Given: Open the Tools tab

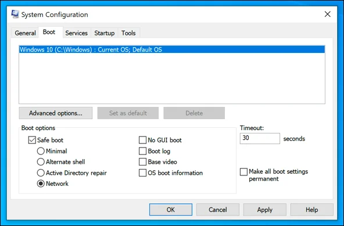Looking at the screenshot, I should (128, 33).
